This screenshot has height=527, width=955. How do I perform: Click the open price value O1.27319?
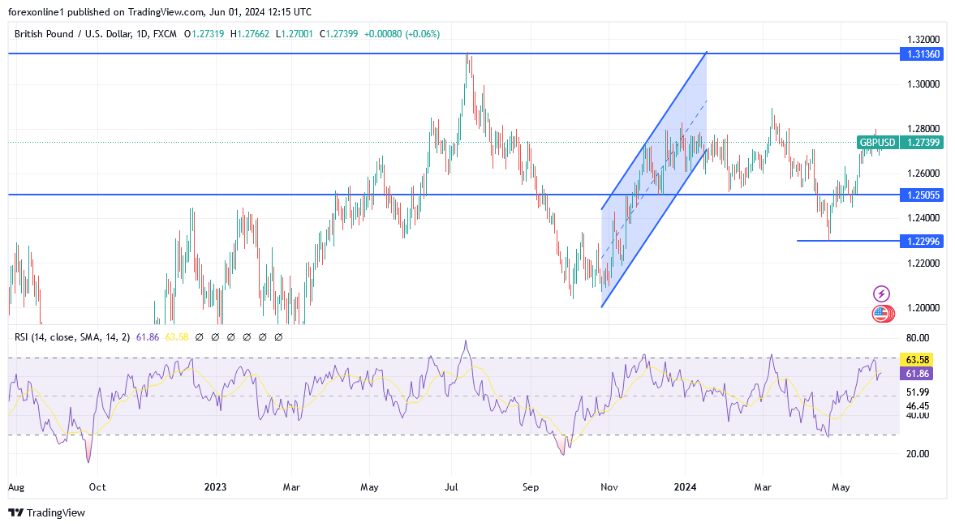(204, 34)
